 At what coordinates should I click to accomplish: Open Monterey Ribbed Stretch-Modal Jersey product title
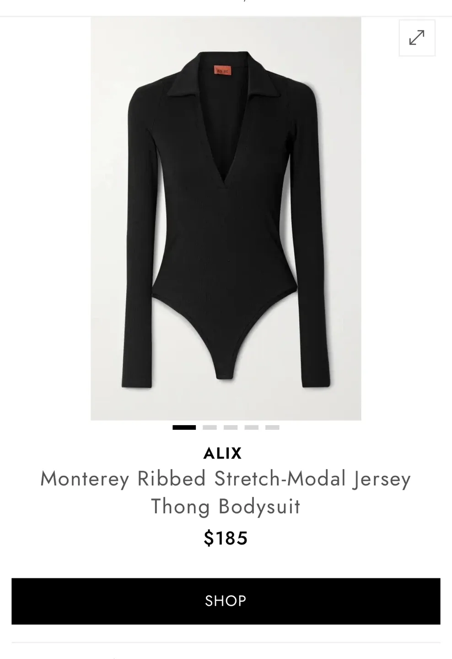point(226,479)
